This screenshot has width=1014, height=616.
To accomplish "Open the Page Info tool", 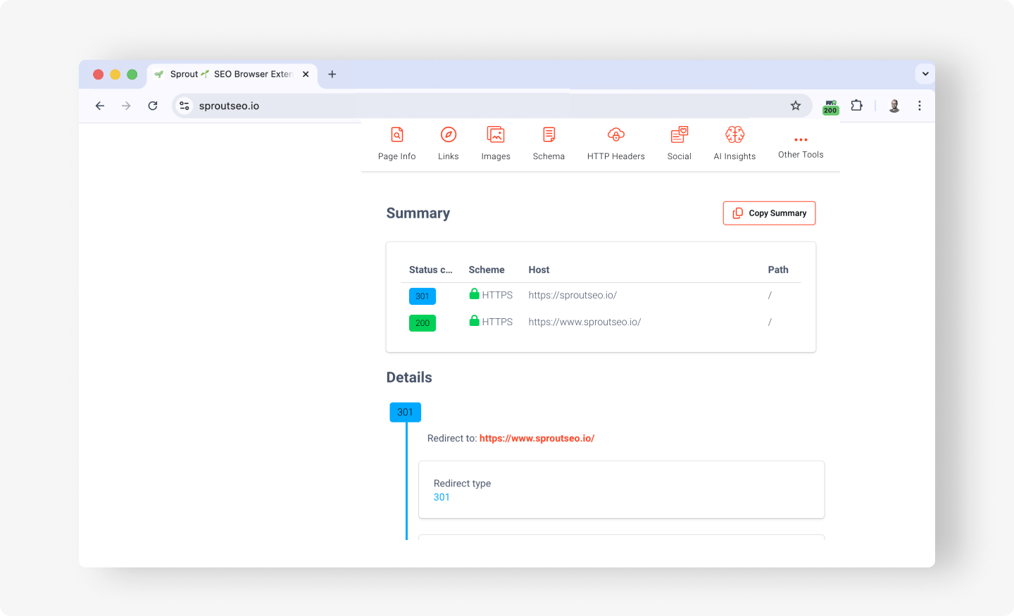I will 396,144.
